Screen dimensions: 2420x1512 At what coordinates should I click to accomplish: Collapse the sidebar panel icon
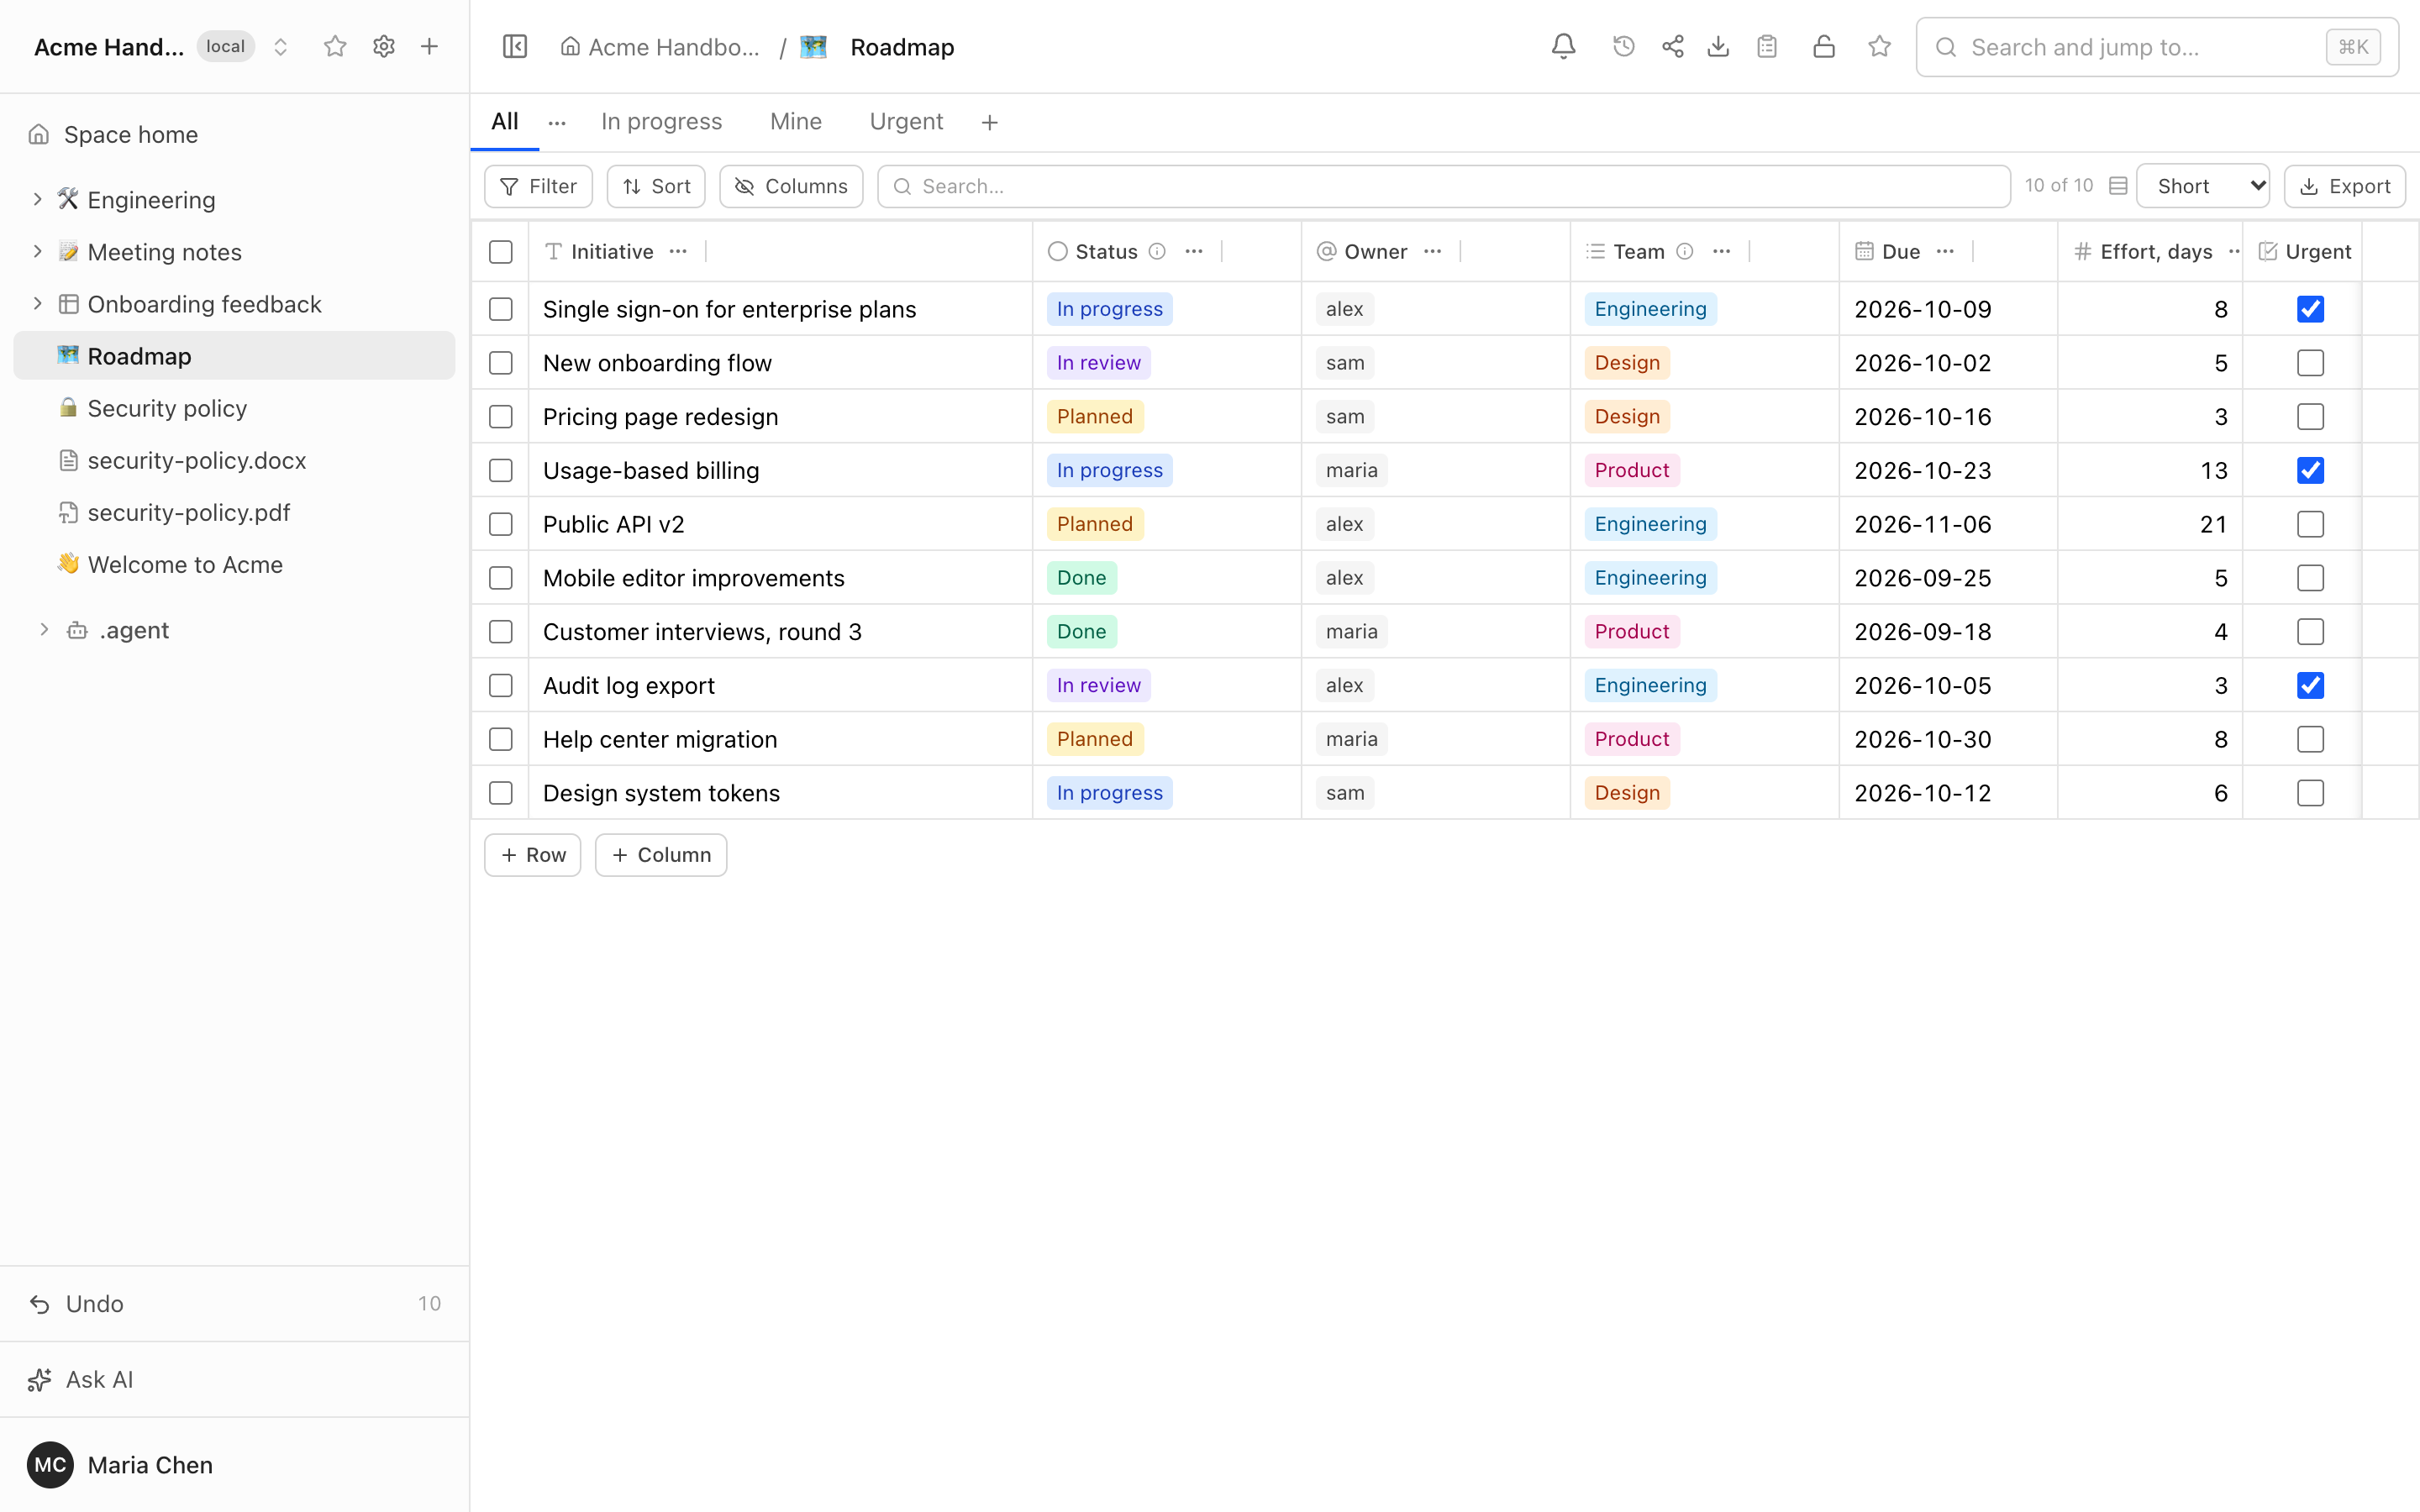[514, 47]
